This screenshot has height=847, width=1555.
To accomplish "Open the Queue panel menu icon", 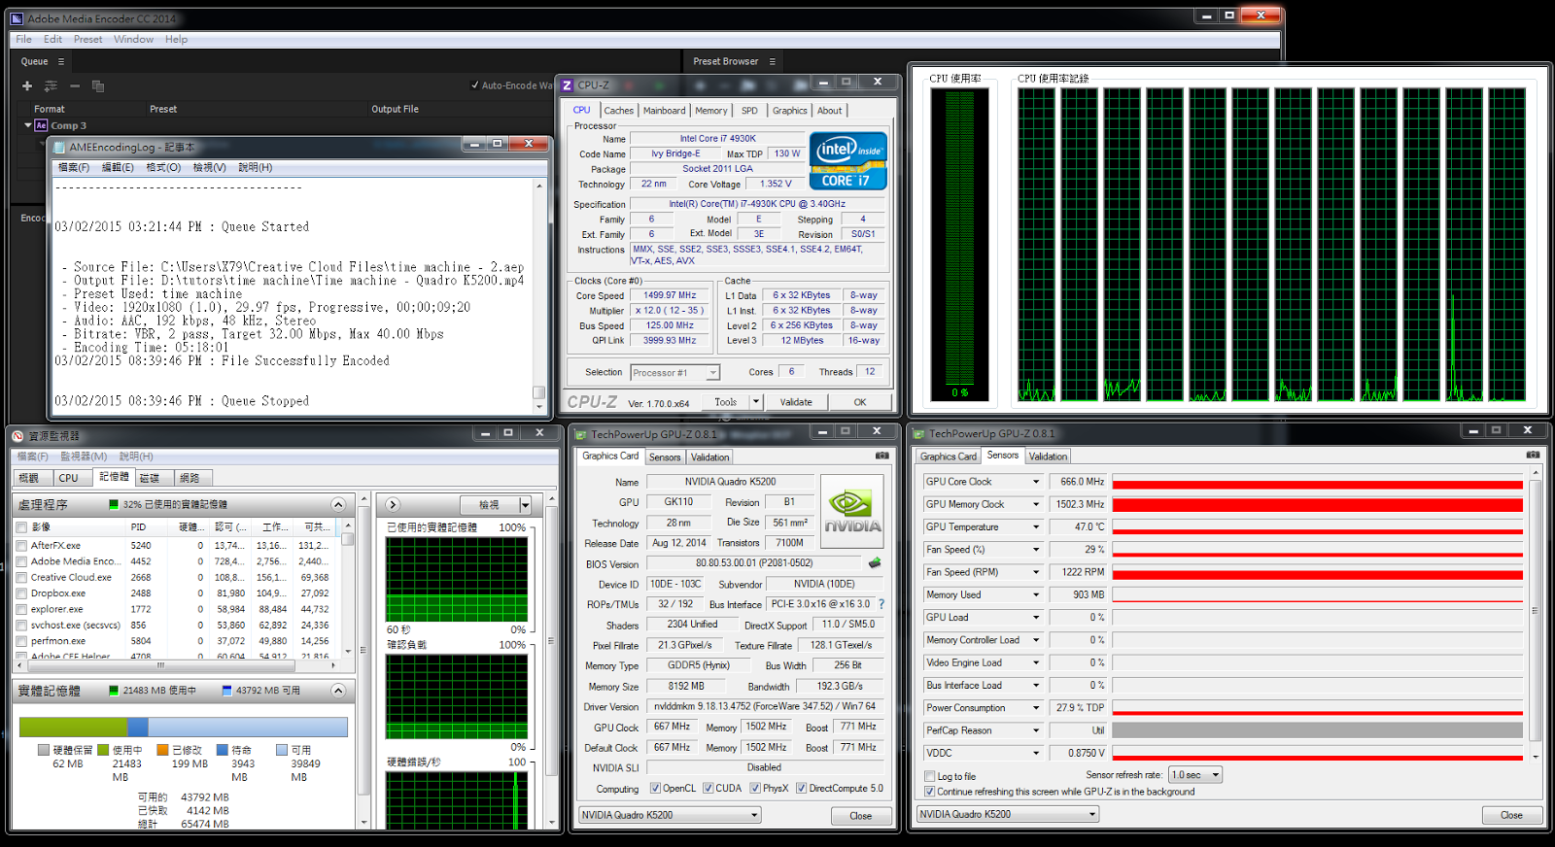I will [61, 61].
